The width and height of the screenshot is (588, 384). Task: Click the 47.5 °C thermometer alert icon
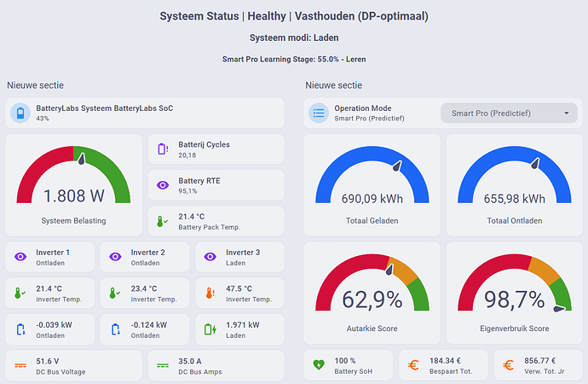210,294
